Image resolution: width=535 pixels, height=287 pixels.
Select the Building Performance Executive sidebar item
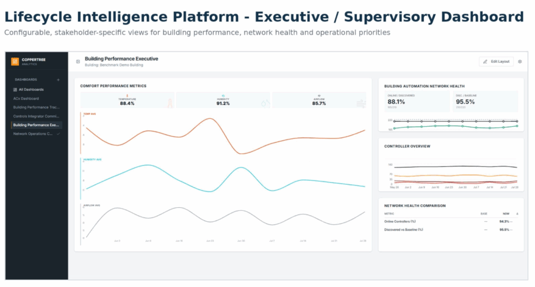tap(37, 125)
